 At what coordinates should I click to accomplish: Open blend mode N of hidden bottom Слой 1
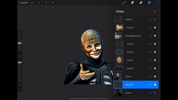[x=150, y=93]
